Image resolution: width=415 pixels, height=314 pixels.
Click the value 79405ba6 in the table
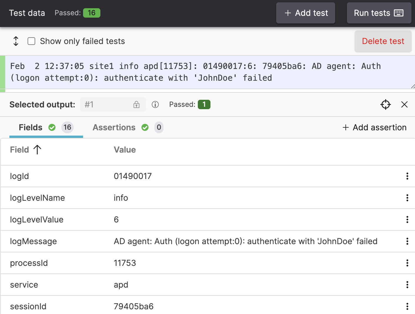(x=134, y=306)
